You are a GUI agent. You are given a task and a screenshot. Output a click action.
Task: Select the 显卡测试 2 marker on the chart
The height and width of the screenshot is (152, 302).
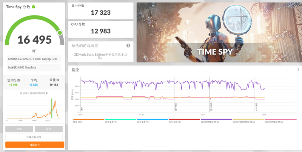click(211, 107)
